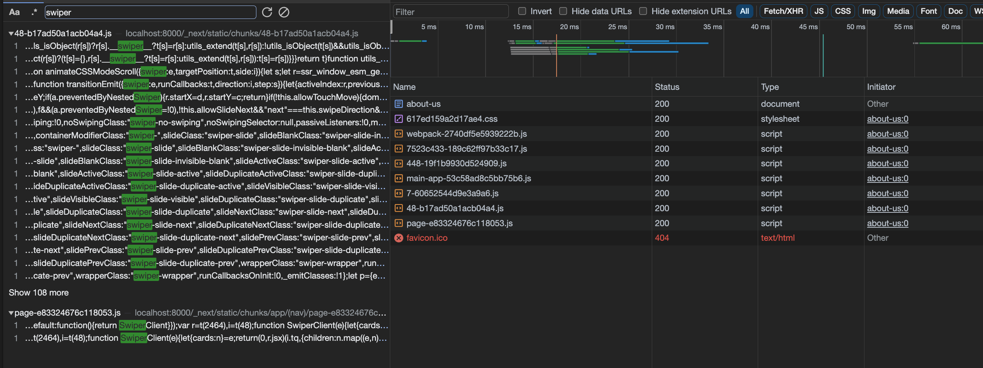Refresh the search results
Image resolution: width=983 pixels, height=368 pixels.
coord(267,12)
